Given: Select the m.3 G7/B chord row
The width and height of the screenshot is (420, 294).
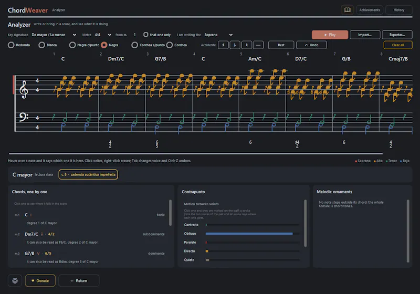Looking at the screenshot, I should point(89,257).
